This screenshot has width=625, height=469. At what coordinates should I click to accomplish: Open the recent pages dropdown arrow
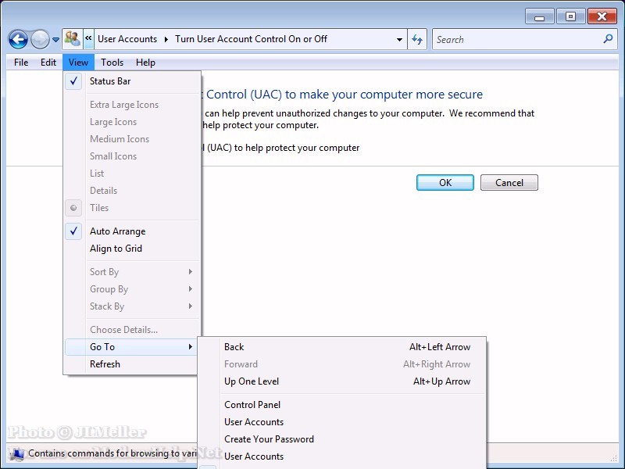pos(55,40)
